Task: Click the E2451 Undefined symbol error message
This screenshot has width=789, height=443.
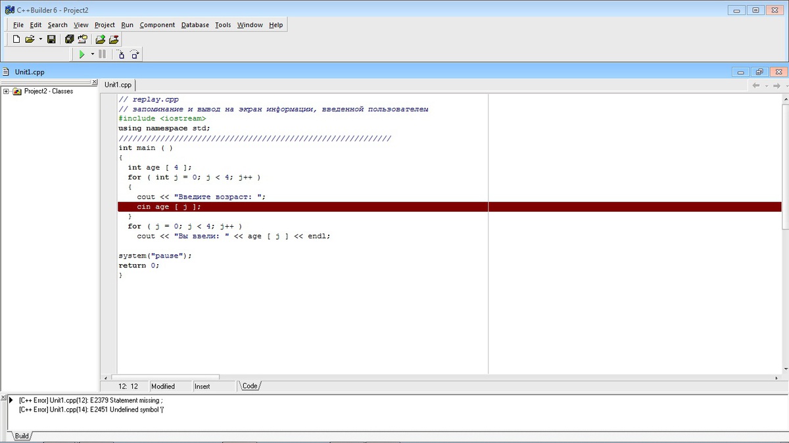Action: point(91,409)
